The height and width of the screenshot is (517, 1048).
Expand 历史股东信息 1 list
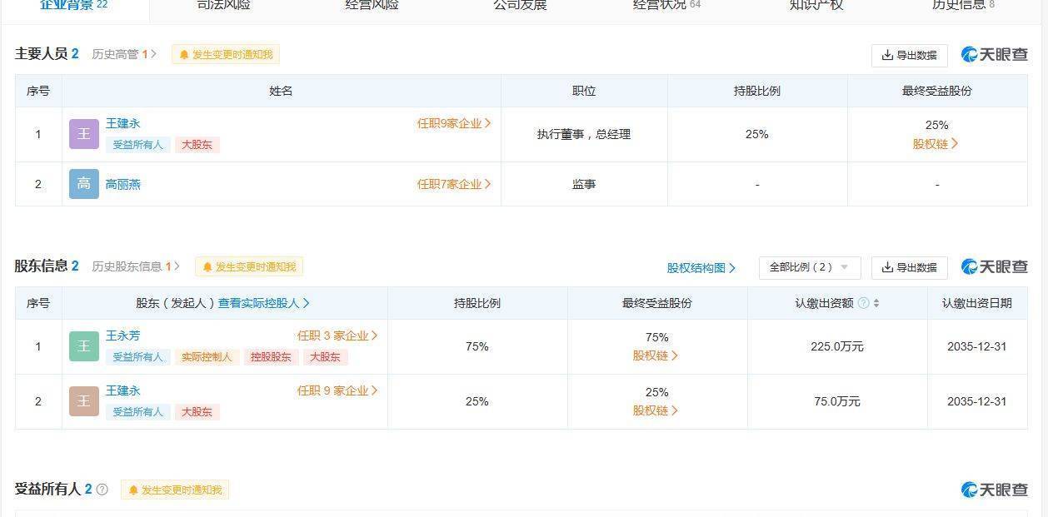coord(136,266)
